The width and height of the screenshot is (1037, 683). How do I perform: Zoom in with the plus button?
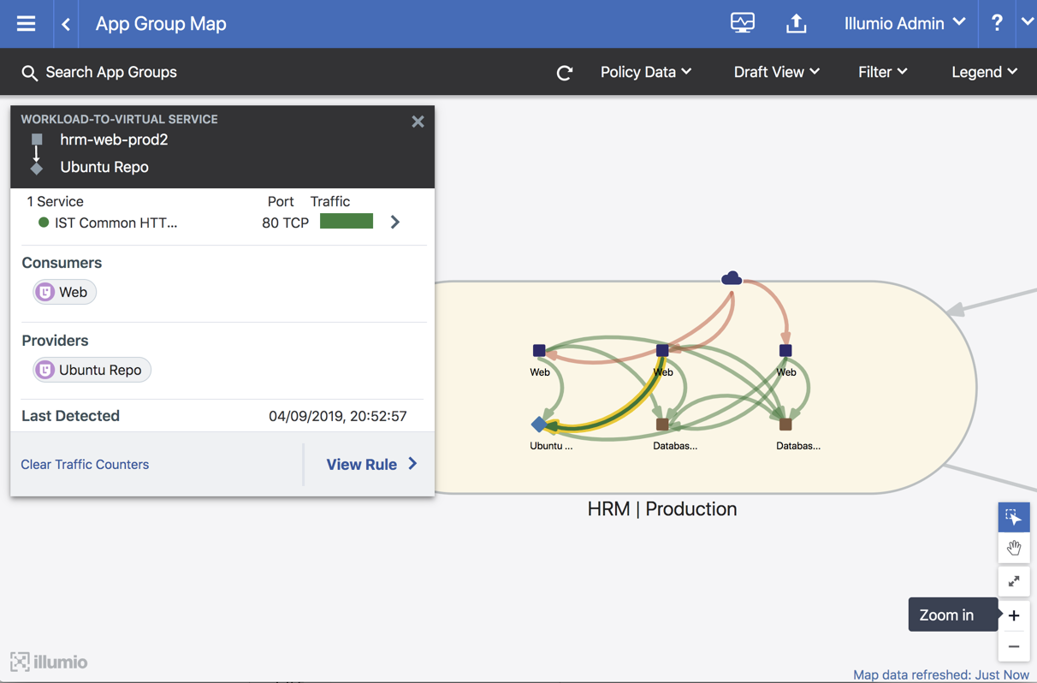(1014, 615)
